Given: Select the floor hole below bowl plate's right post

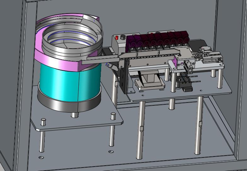Looking at the screenshot, I should point(111,152).
